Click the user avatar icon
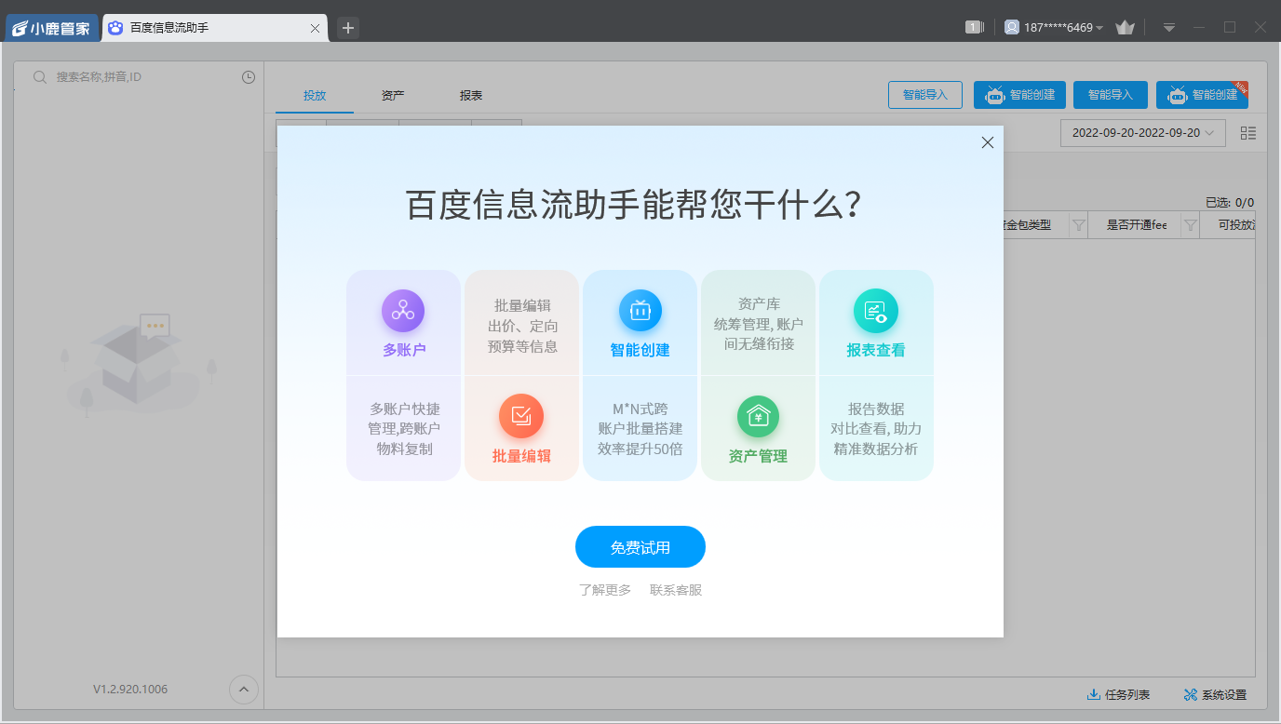This screenshot has height=724, width=1281. coord(1012,28)
